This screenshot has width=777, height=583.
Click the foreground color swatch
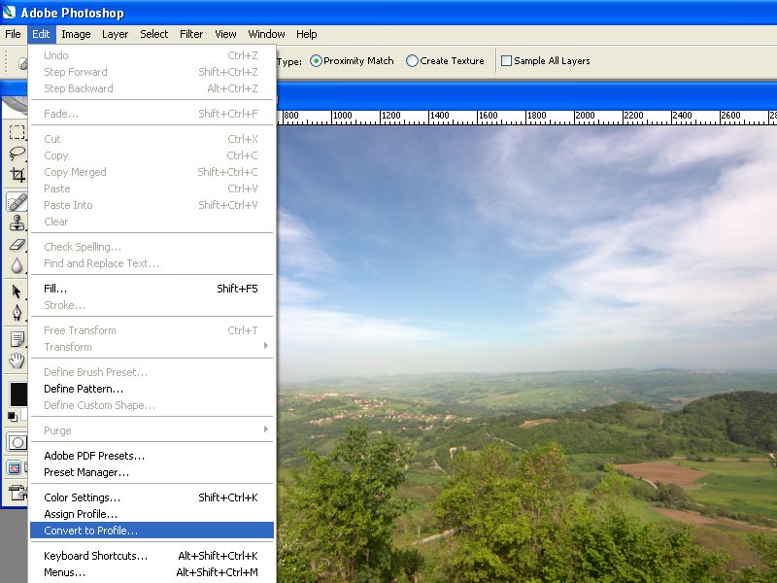17,394
